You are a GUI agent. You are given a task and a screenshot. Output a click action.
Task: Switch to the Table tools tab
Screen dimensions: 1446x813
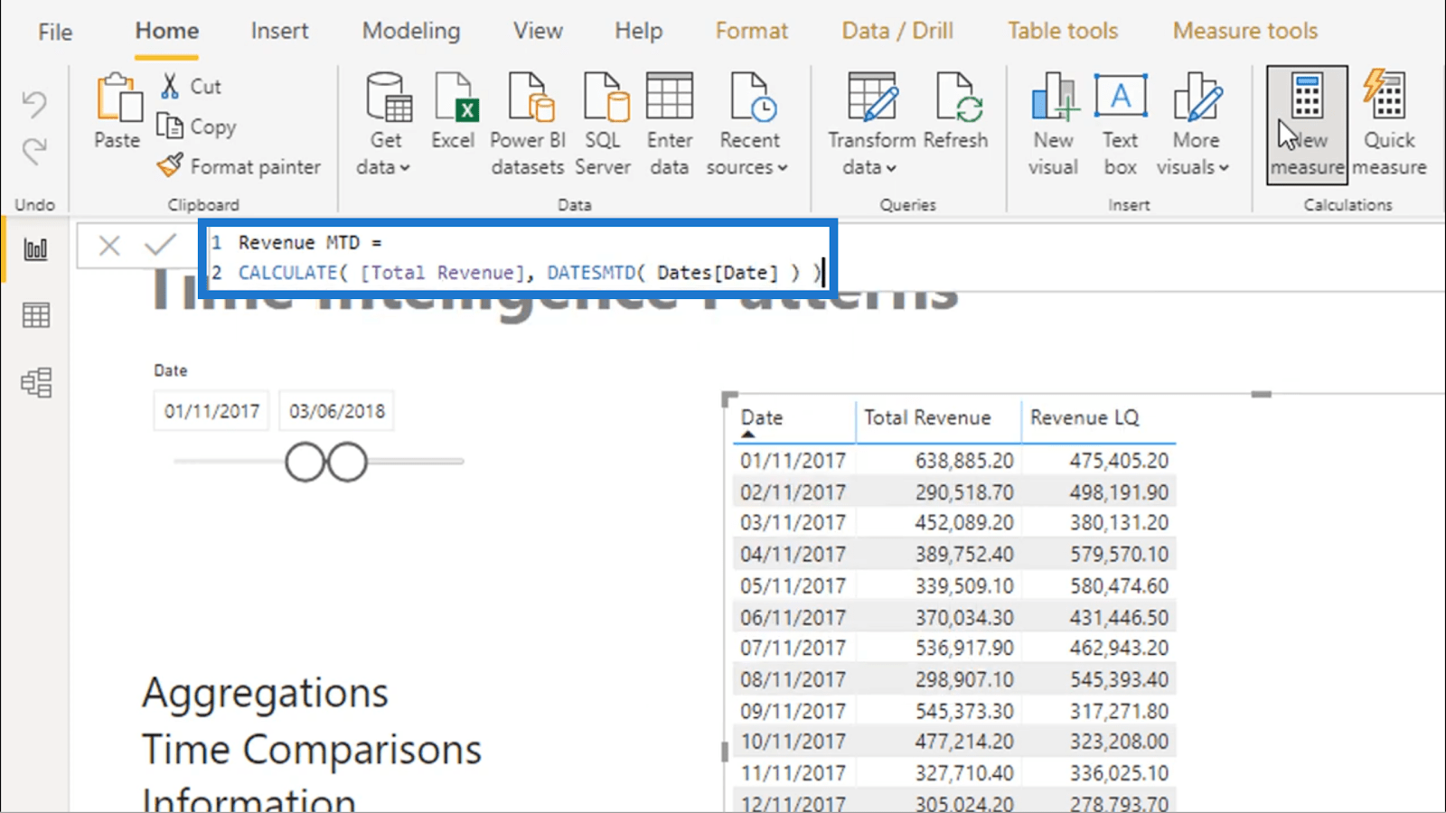point(1063,31)
